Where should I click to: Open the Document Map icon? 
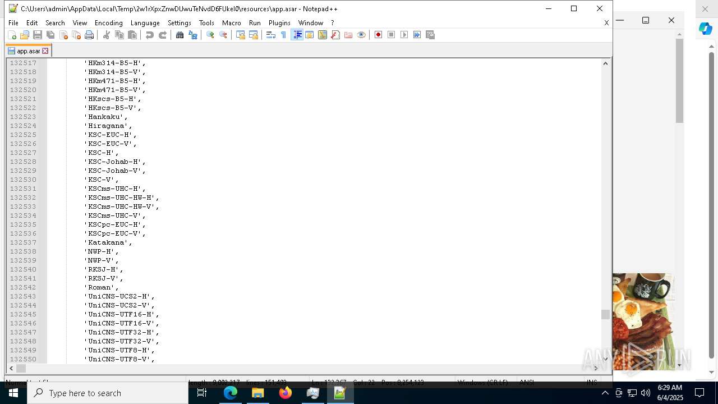tap(323, 35)
